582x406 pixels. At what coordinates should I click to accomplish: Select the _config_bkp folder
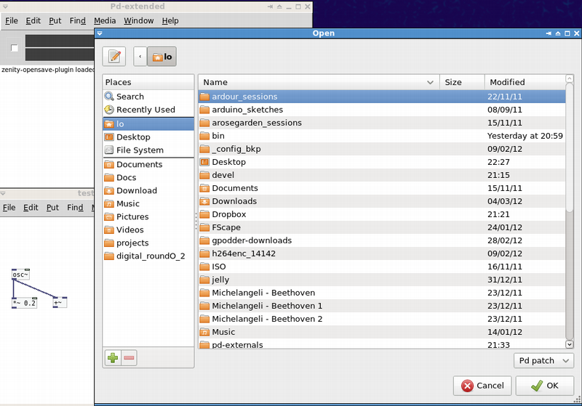click(x=381, y=149)
